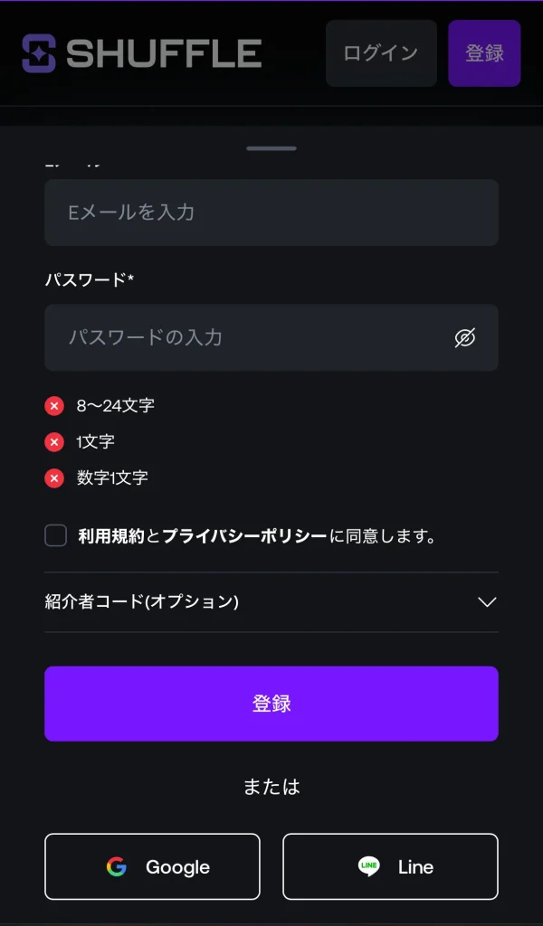Open the プライバシーポリシー link
Viewport: 543px width, 926px height.
(x=244, y=536)
